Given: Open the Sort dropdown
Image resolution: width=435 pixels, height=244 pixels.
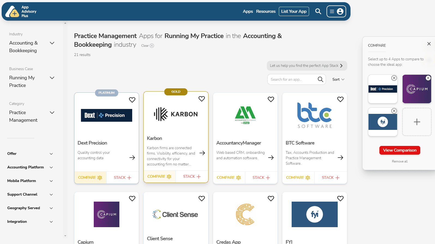Looking at the screenshot, I should (x=338, y=79).
